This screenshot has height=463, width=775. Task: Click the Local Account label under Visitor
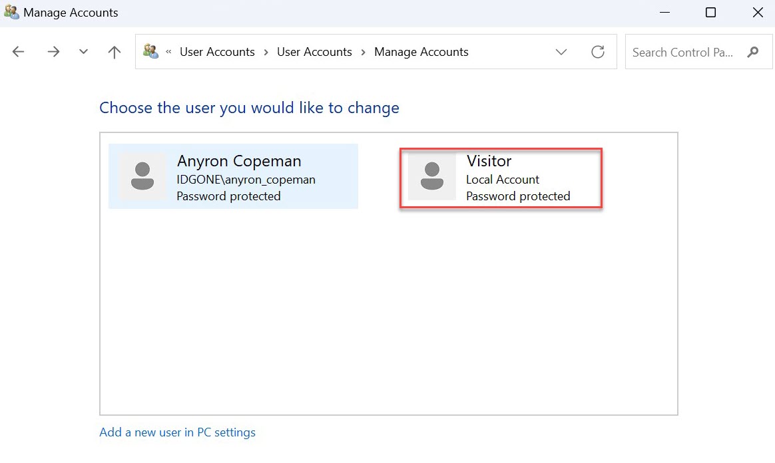coord(503,180)
